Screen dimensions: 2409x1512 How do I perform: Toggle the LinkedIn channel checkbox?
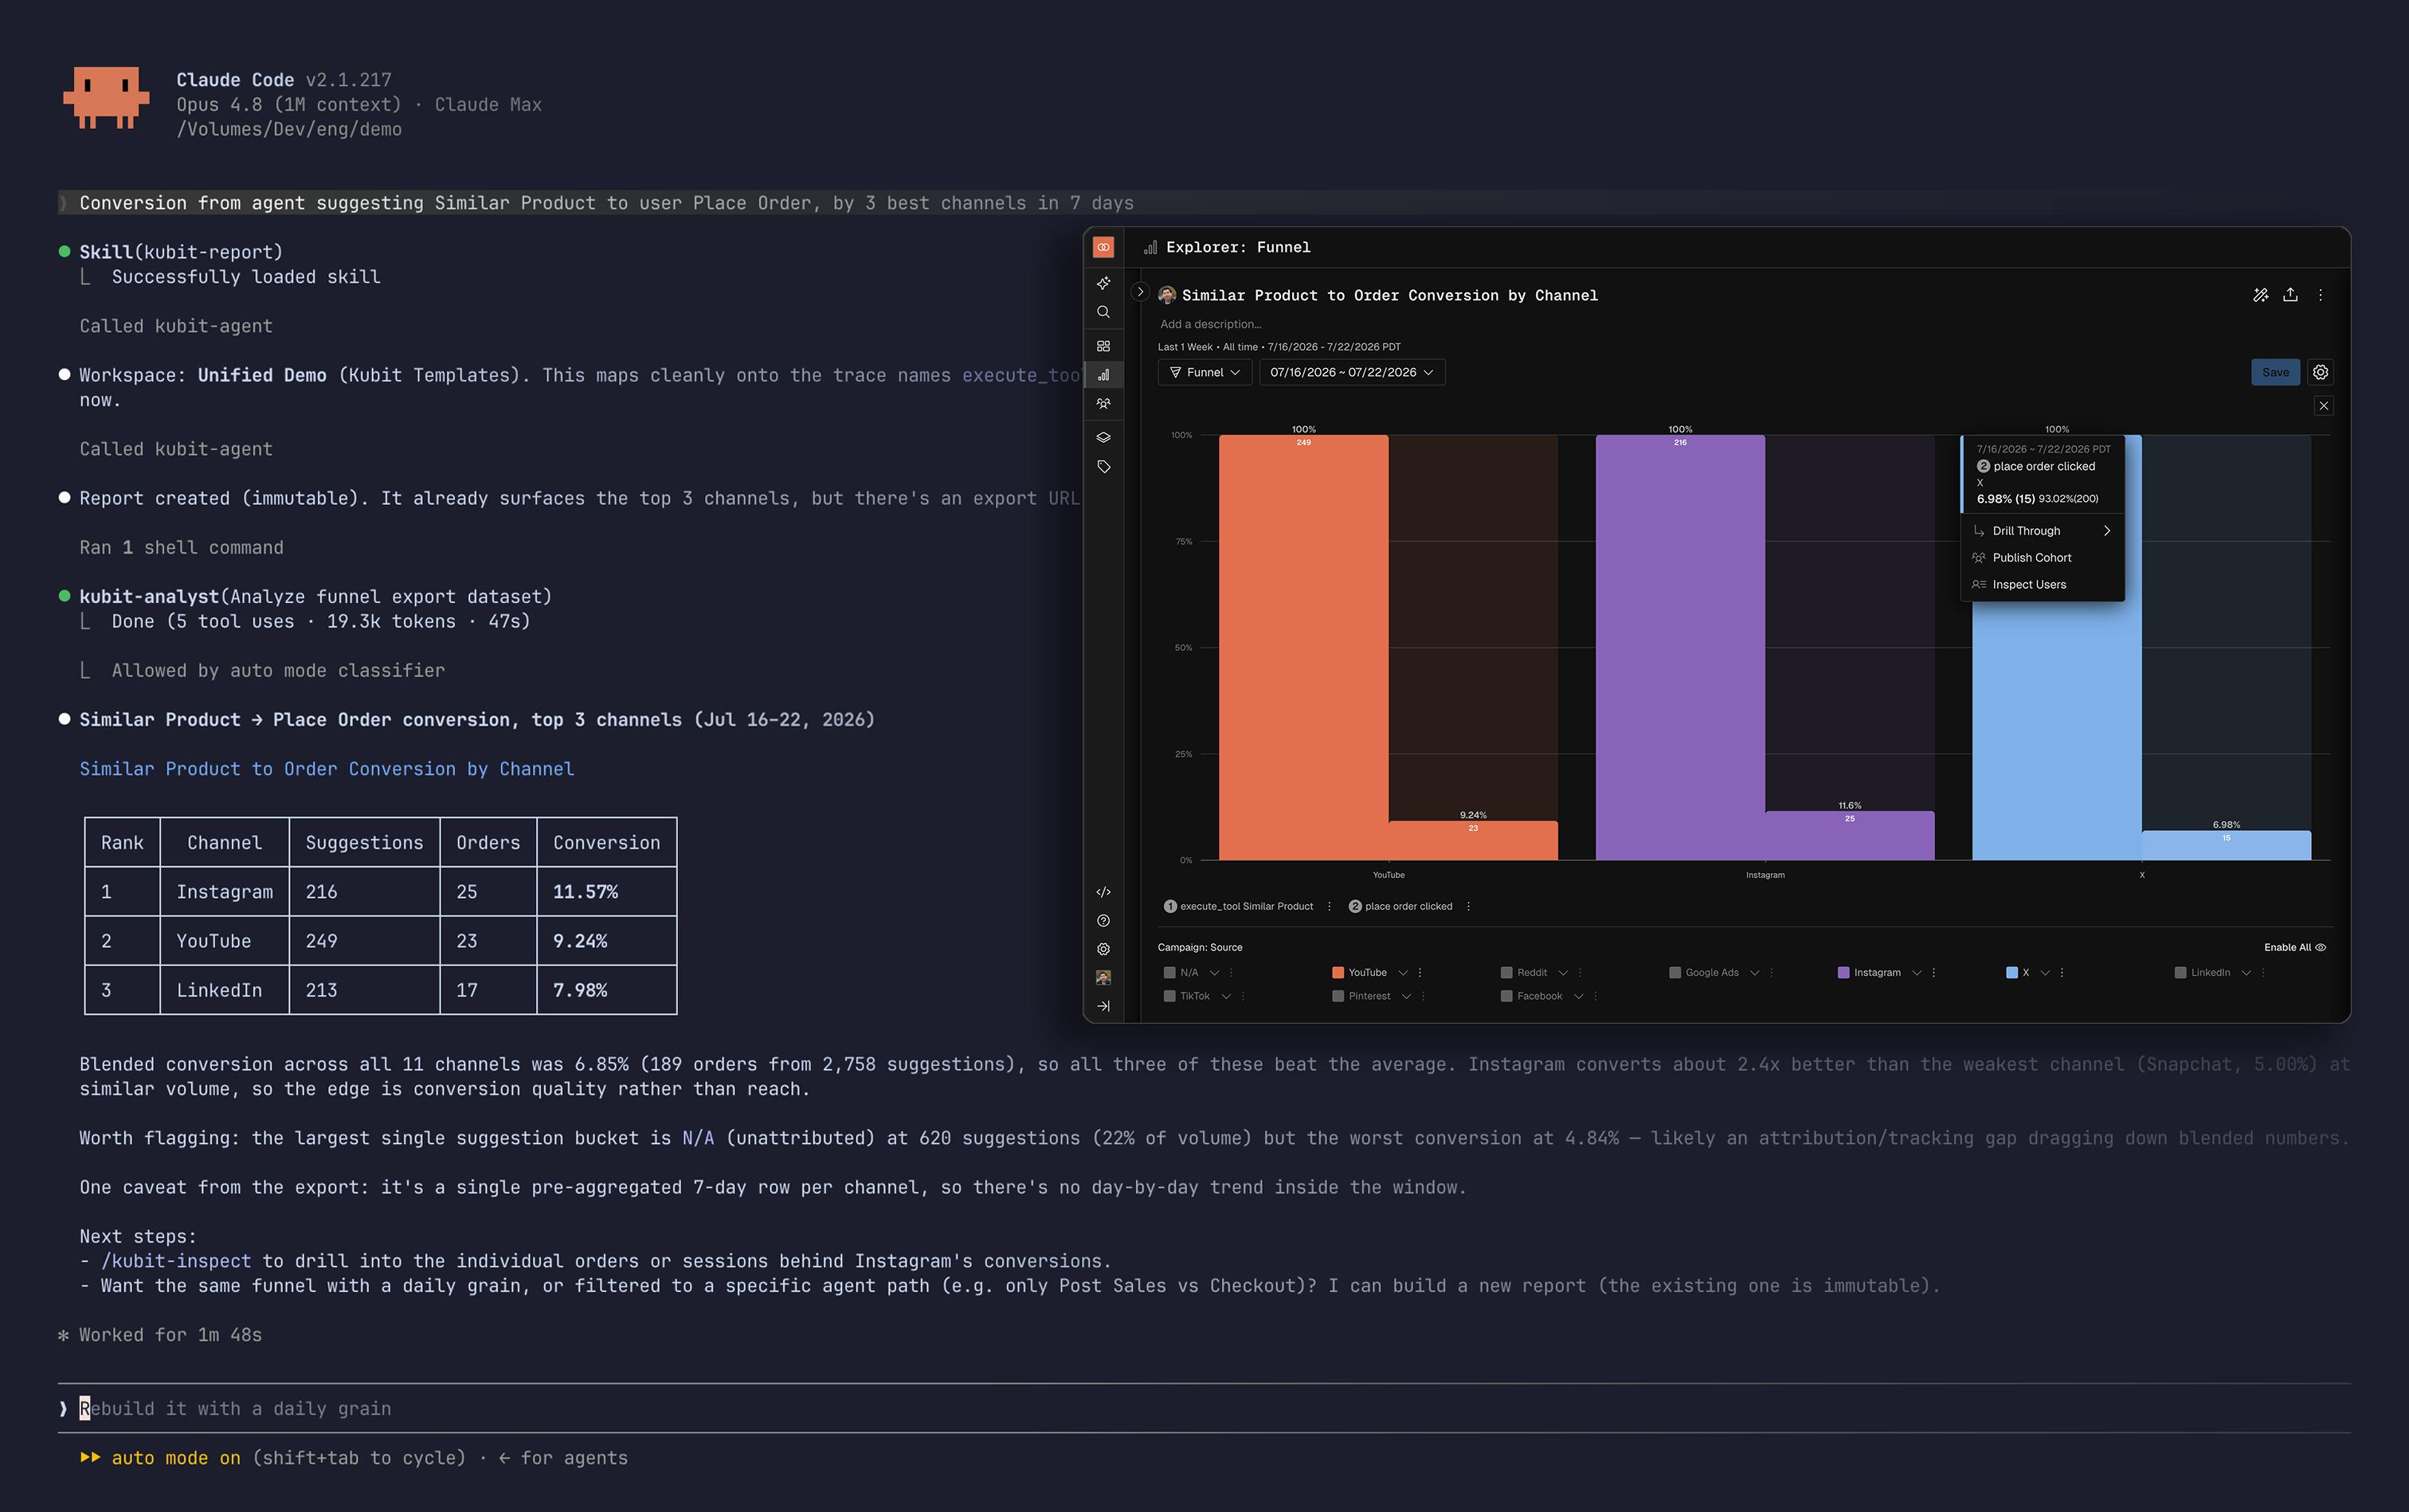click(2180, 972)
